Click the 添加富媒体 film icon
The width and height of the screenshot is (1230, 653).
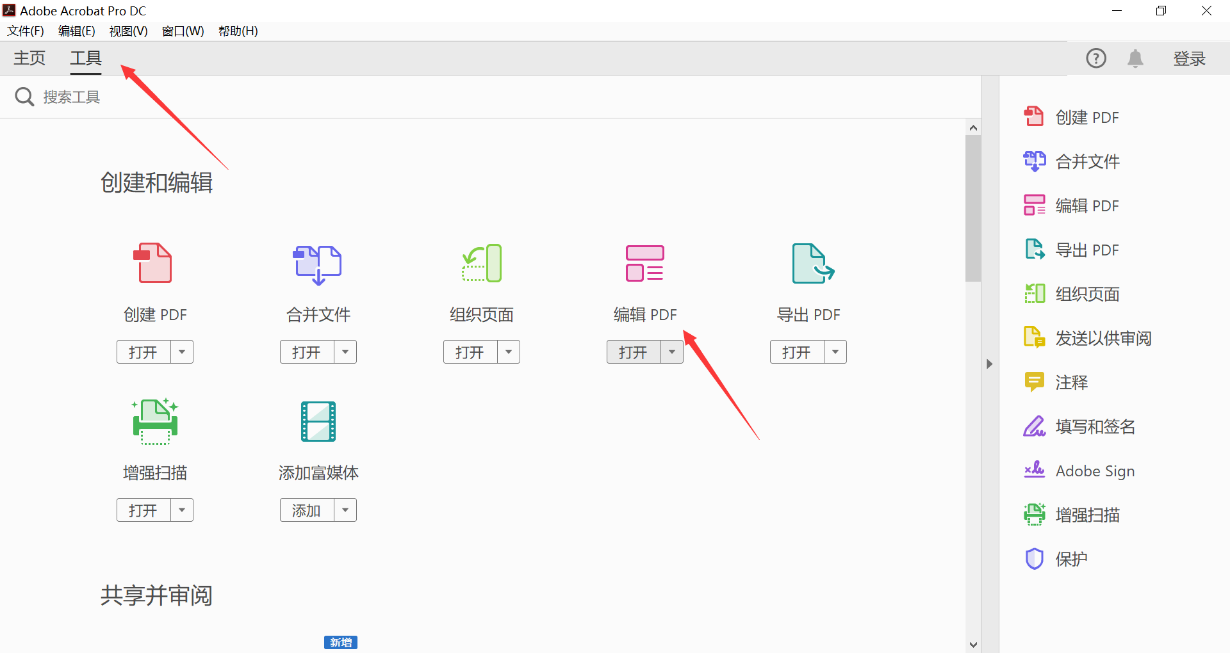[x=318, y=421]
